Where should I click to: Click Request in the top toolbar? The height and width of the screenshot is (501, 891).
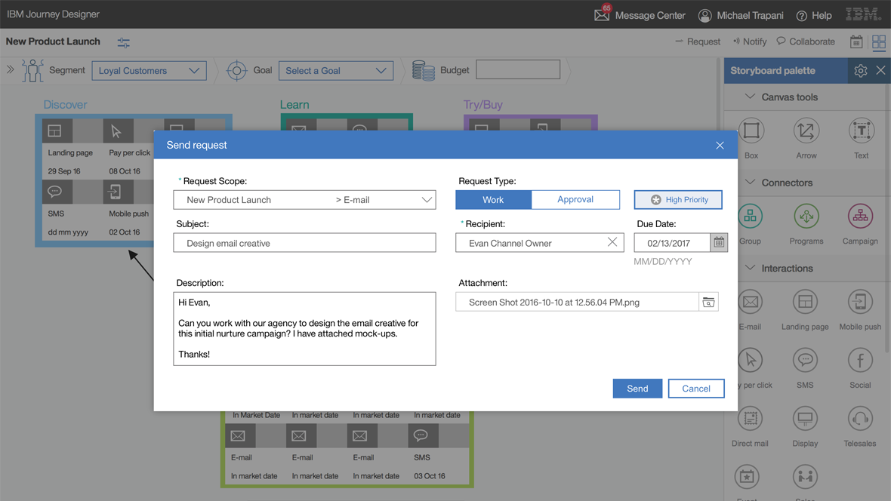click(697, 41)
